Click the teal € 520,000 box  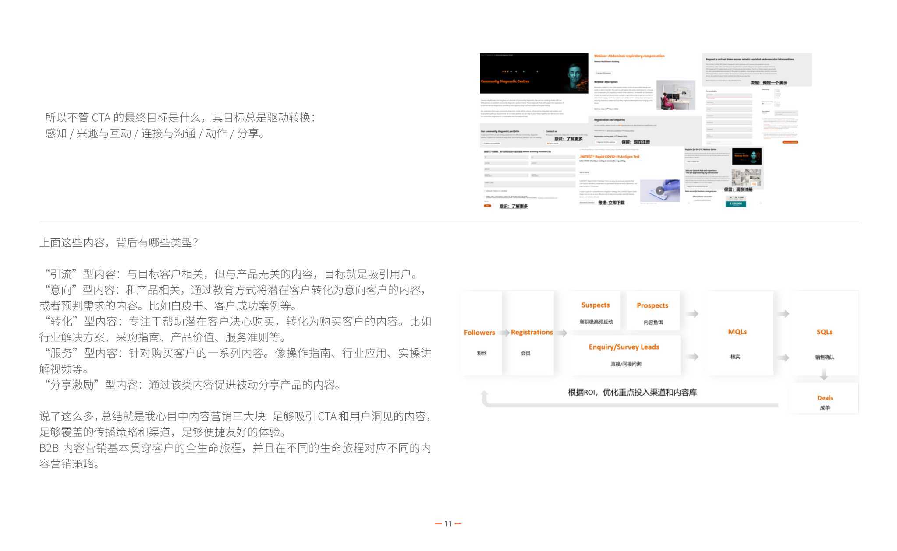tap(736, 204)
